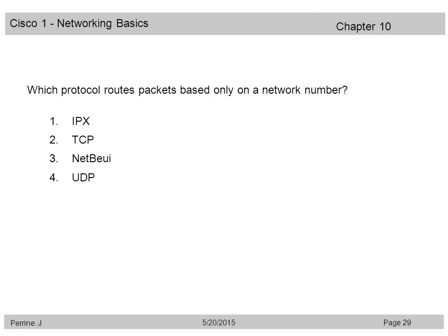Click the number 2 list marker

click(54, 140)
